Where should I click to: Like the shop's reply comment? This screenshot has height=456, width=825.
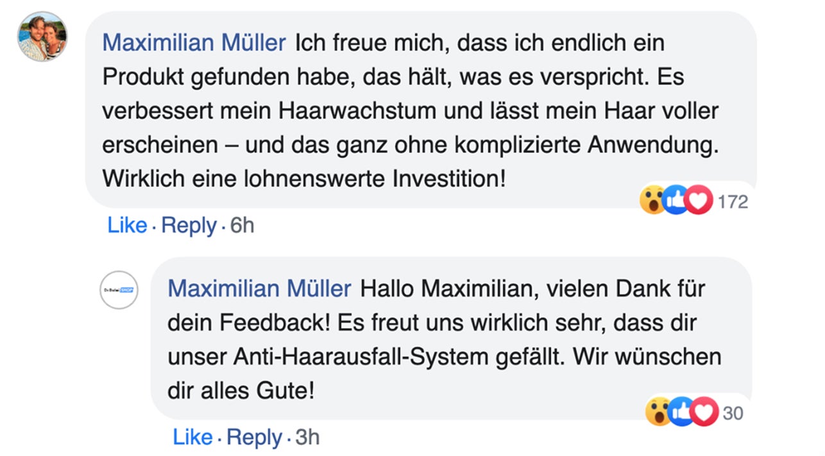192,437
